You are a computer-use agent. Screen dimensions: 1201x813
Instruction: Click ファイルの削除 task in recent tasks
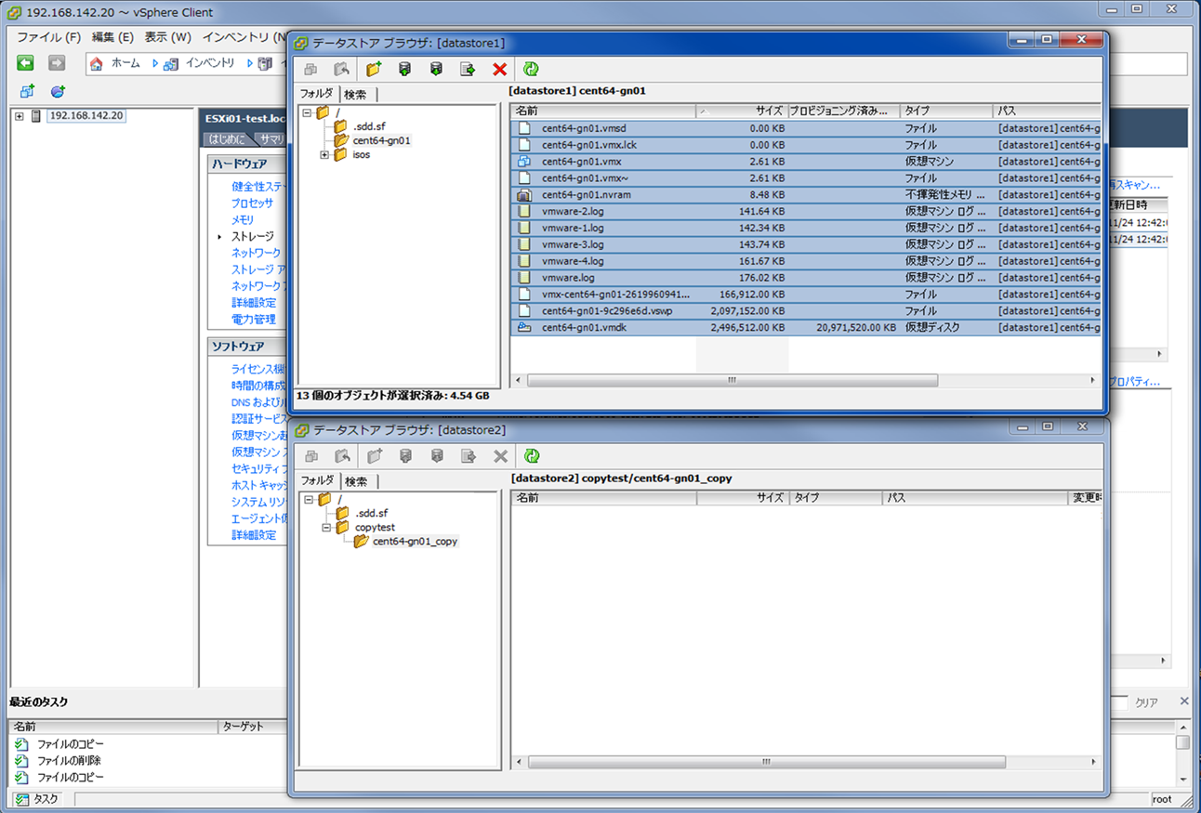point(69,761)
